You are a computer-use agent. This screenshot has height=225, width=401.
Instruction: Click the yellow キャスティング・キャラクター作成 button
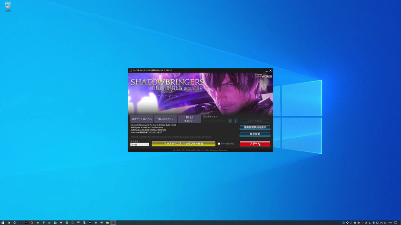point(183,144)
